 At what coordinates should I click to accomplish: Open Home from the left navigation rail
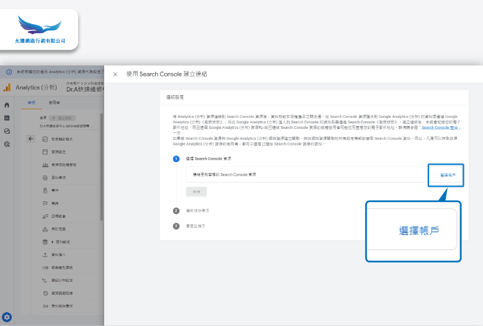click(x=7, y=105)
